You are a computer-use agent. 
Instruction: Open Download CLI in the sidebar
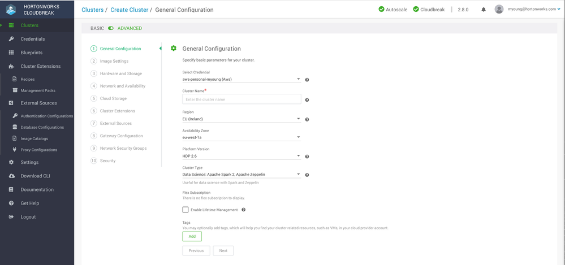click(35, 176)
